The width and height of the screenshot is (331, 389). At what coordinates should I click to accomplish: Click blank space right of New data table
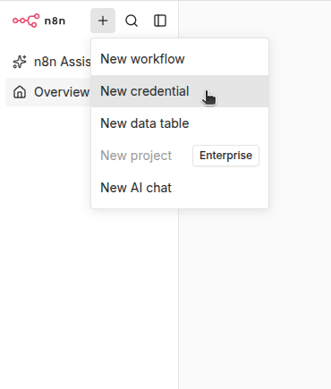pyautogui.click(x=228, y=123)
